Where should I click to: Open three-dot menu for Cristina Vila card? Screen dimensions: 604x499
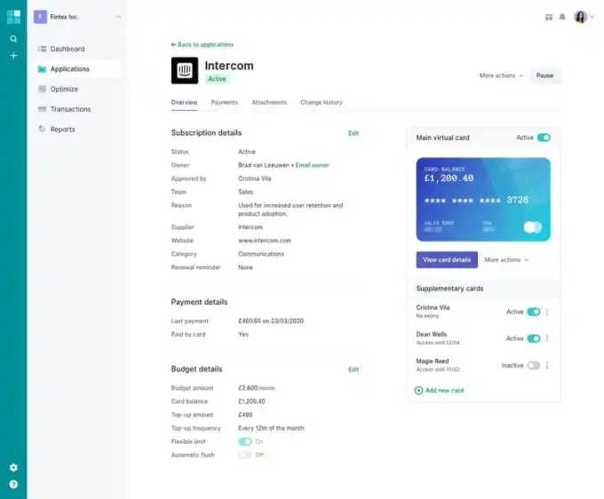547,312
